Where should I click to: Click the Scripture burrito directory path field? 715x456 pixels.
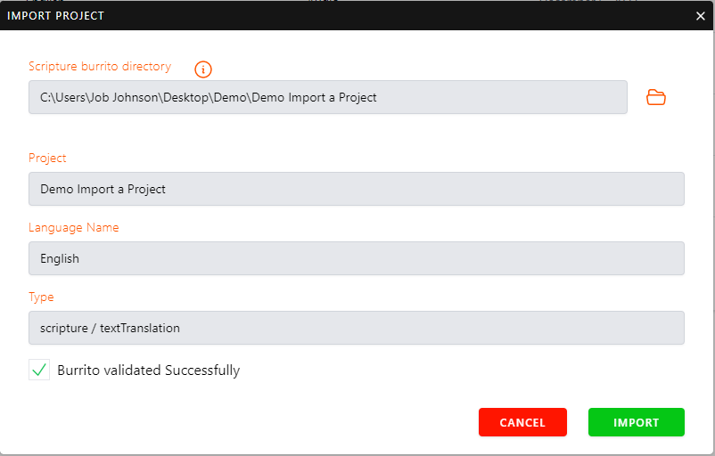327,97
